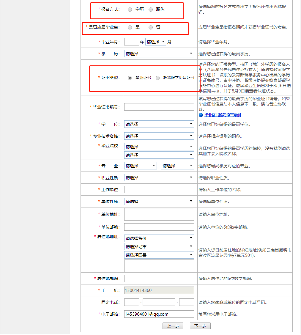This screenshot has width=301, height=335.
Task: Choose 否 for fresh graduate status
Action: [x=151, y=27]
